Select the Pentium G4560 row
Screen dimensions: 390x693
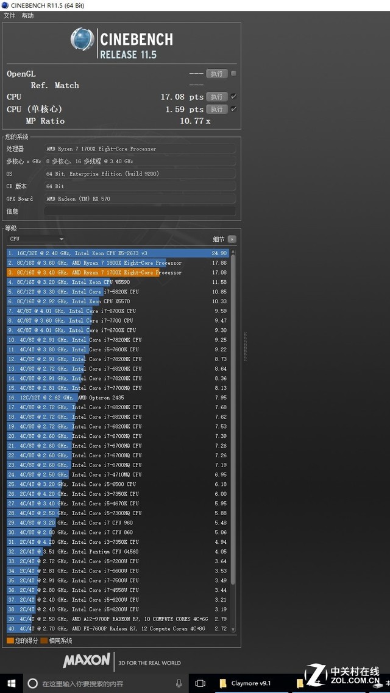click(118, 552)
